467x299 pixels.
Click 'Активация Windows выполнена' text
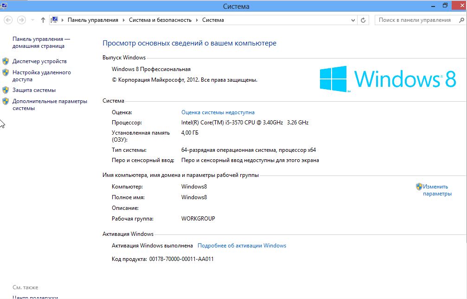(x=152, y=246)
